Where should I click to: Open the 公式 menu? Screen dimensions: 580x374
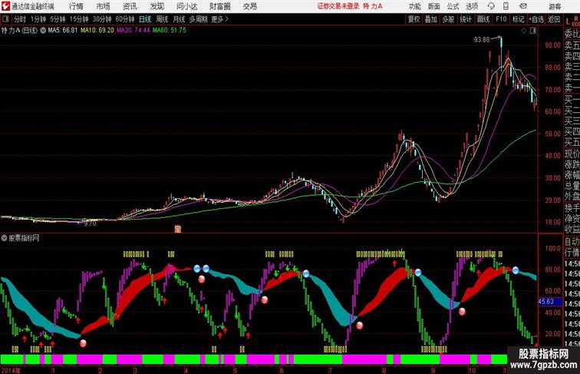453,6
